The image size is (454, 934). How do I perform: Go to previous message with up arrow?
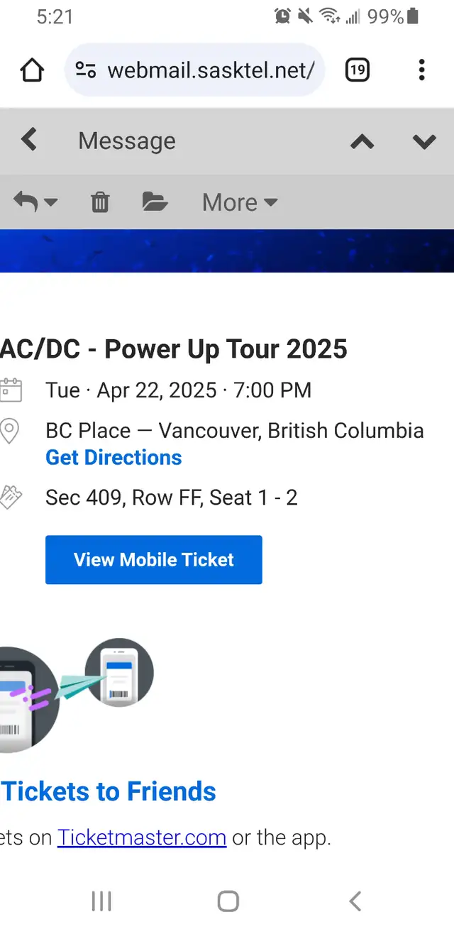362,141
